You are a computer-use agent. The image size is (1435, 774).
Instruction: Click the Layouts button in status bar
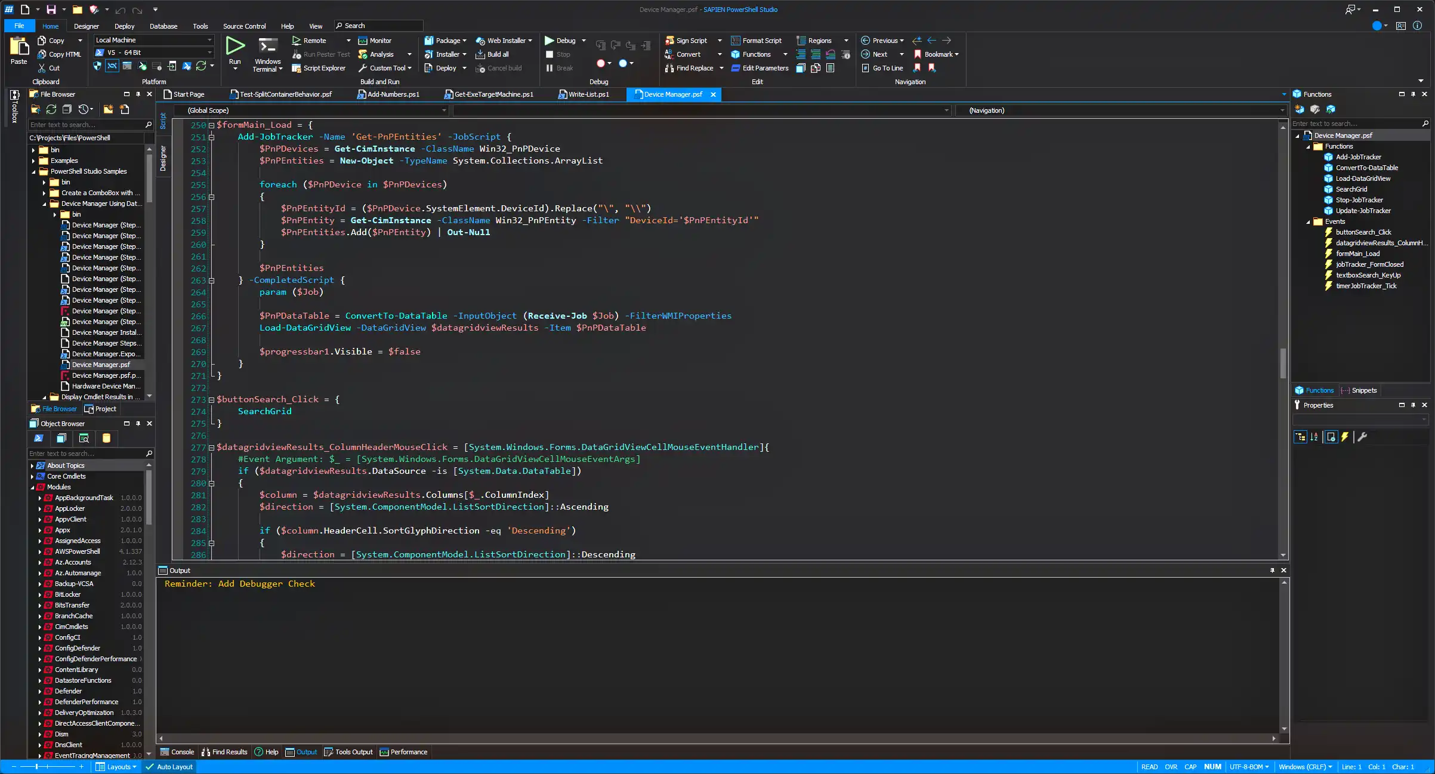117,767
